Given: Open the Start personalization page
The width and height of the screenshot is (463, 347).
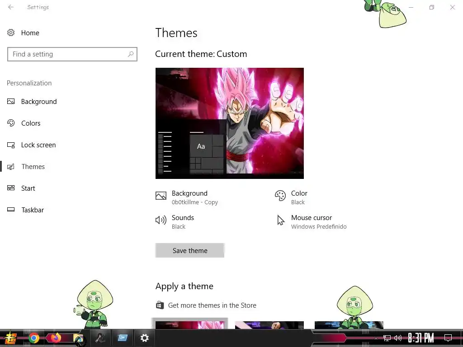Looking at the screenshot, I should [x=28, y=188].
